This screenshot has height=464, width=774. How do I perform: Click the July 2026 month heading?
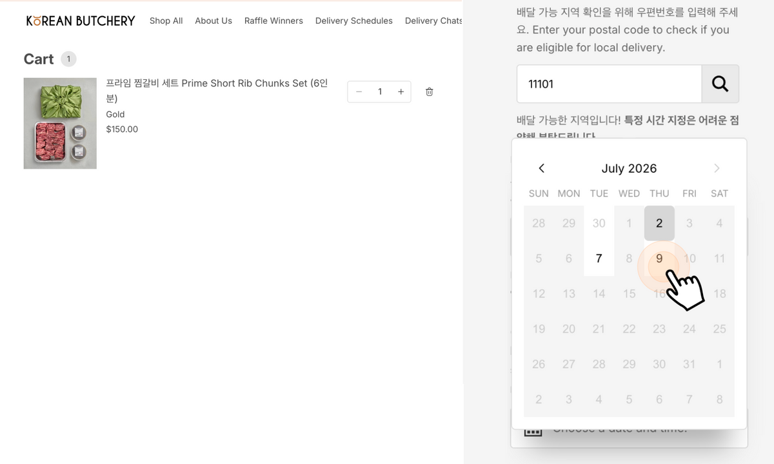(629, 168)
